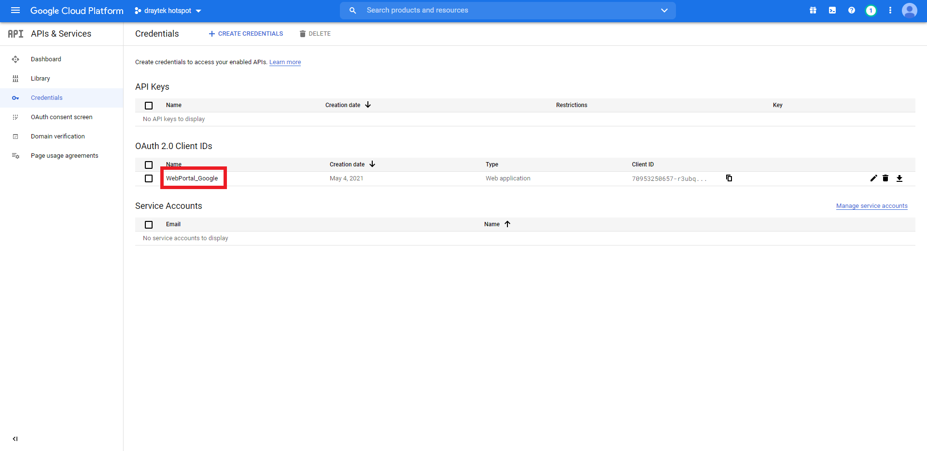Click the API logo icon in sidebar header
The image size is (927, 451).
15,34
